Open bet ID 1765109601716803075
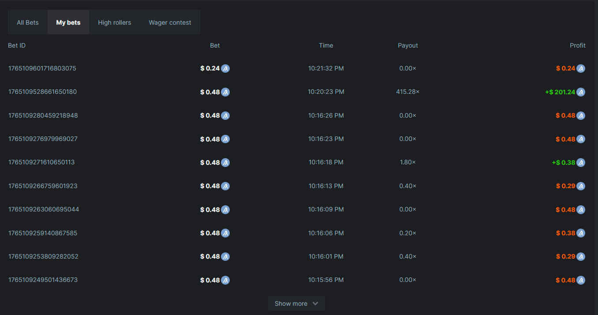Screen dimensions: 598x315 pos(42,68)
